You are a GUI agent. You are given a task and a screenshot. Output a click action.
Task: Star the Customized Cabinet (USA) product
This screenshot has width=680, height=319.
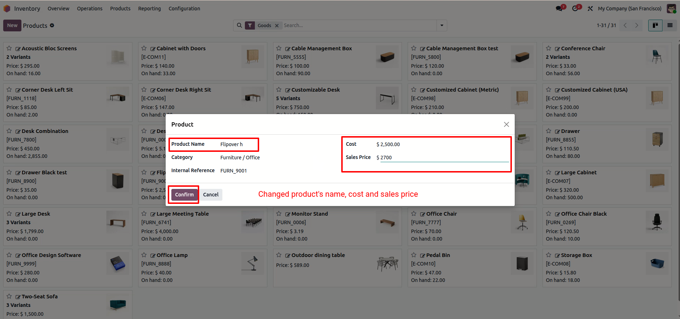click(549, 89)
